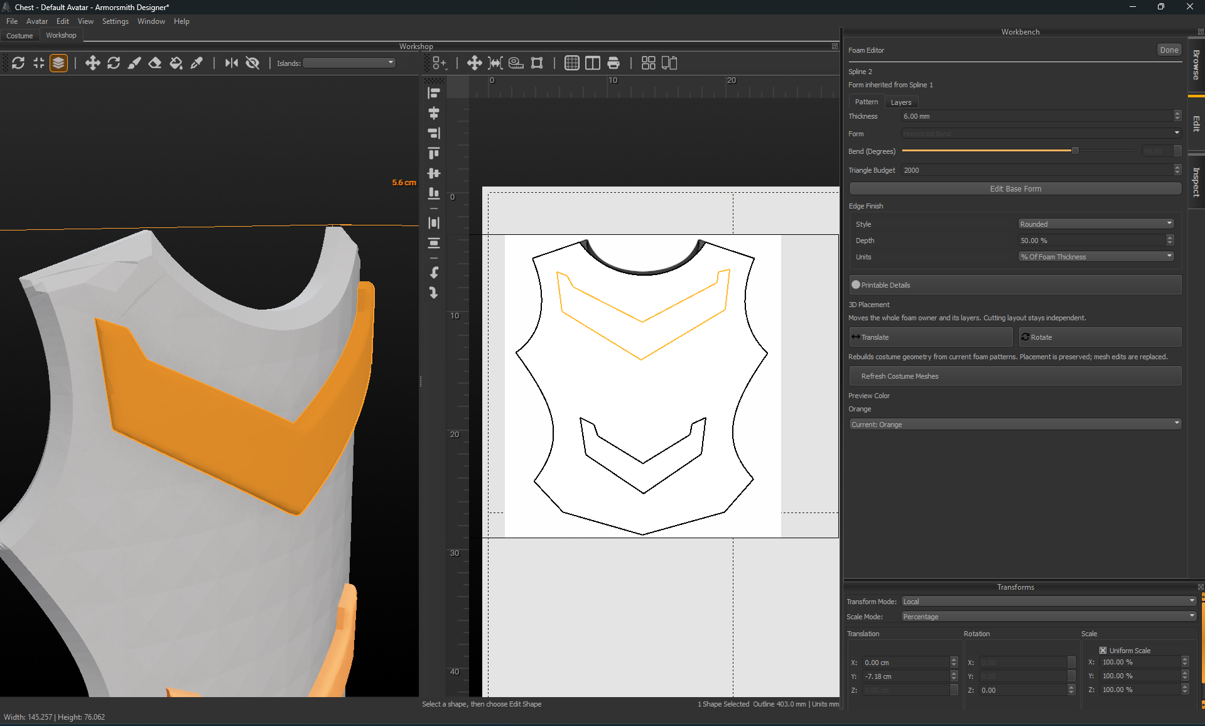Toggle the hide visibility eye icon
1205x726 pixels.
(x=252, y=63)
